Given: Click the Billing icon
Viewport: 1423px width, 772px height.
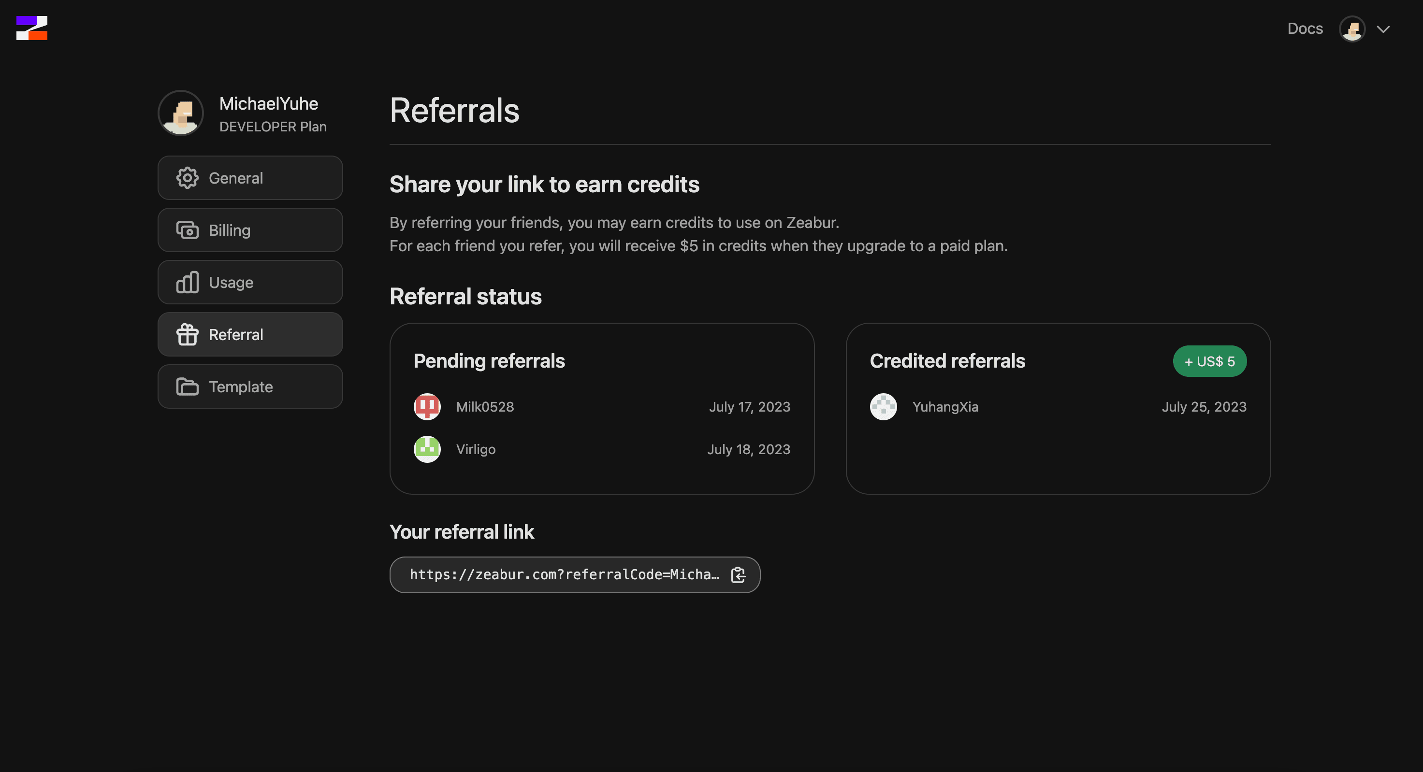Looking at the screenshot, I should pyautogui.click(x=187, y=229).
